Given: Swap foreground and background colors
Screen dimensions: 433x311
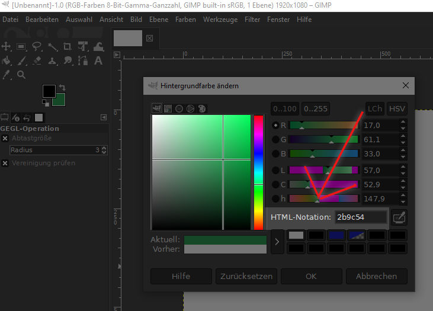Looking at the screenshot, I should tap(62, 88).
